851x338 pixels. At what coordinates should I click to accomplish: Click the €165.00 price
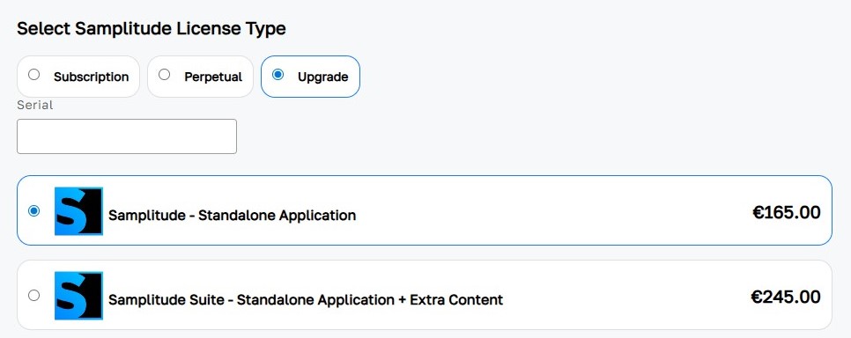(x=787, y=213)
